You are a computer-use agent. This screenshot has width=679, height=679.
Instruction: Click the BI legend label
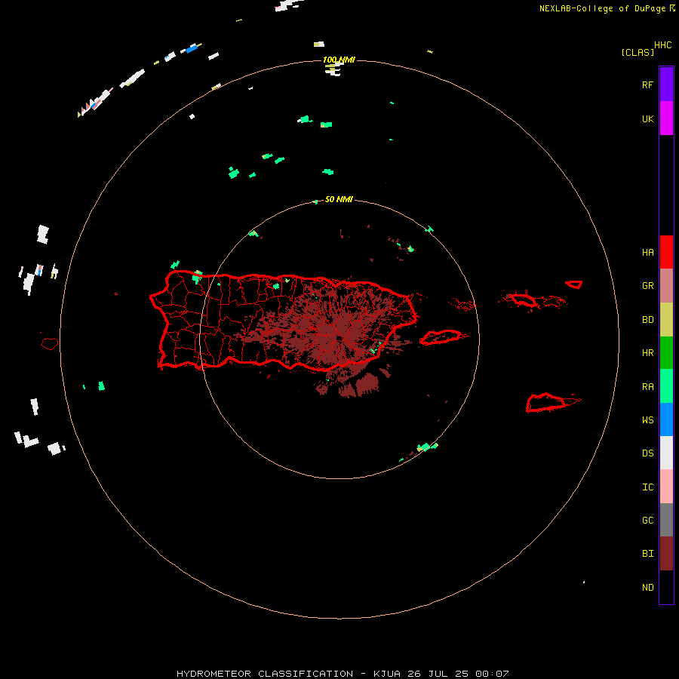pos(647,554)
